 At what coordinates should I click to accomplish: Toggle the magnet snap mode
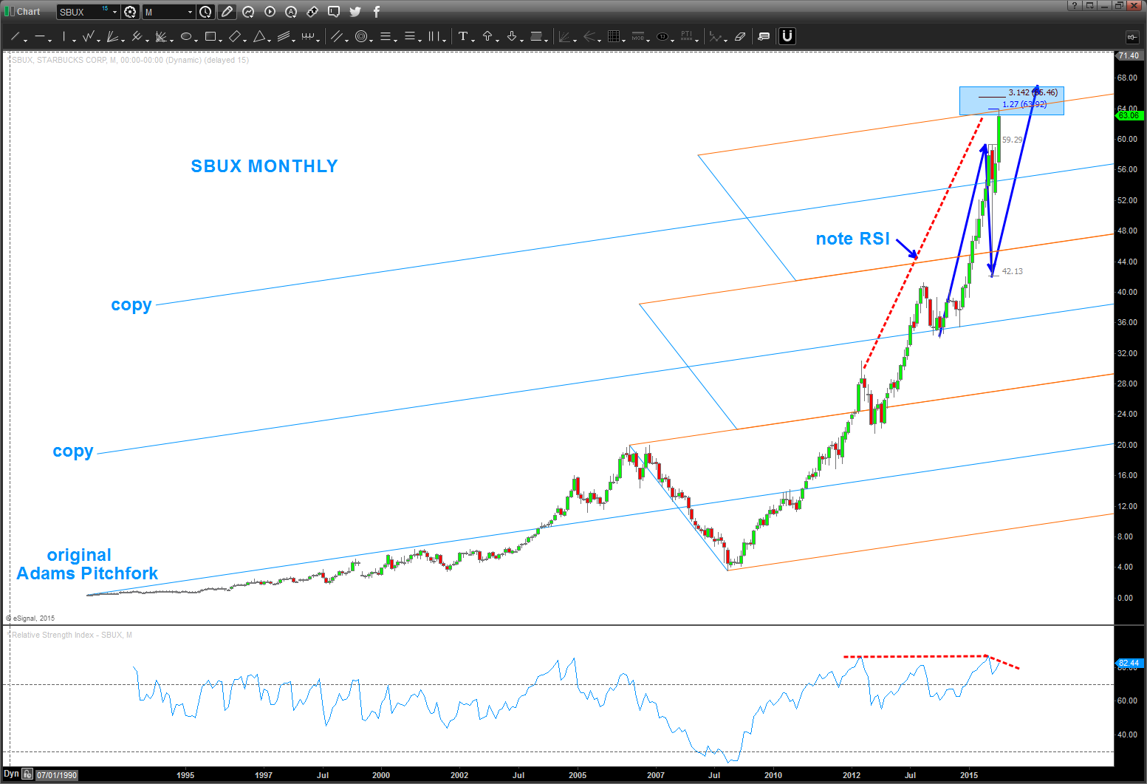(787, 36)
